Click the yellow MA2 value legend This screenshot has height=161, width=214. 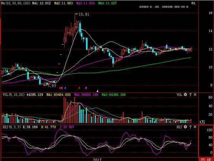(x=63, y=3)
